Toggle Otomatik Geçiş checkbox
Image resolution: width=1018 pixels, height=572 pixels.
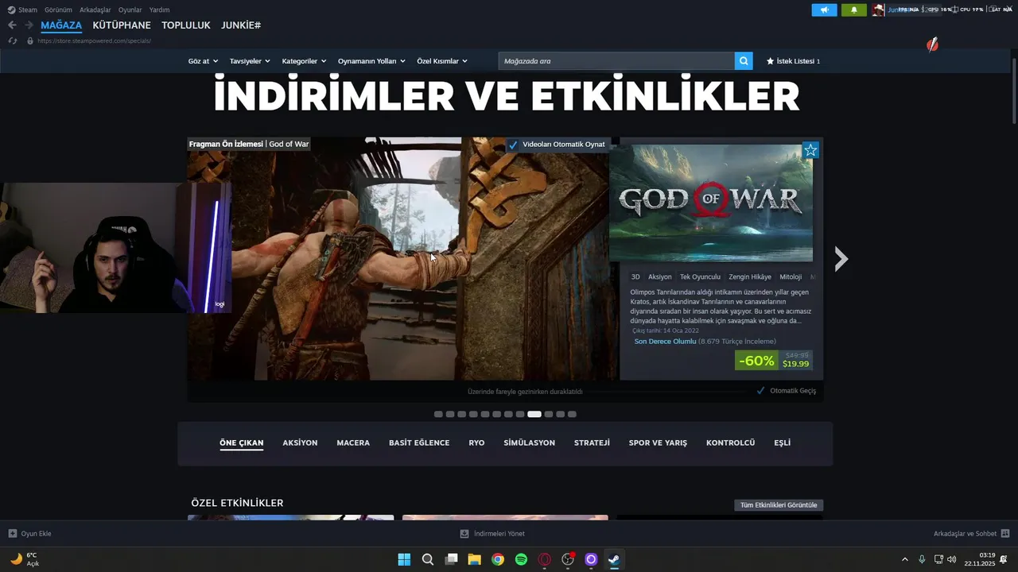[761, 391]
